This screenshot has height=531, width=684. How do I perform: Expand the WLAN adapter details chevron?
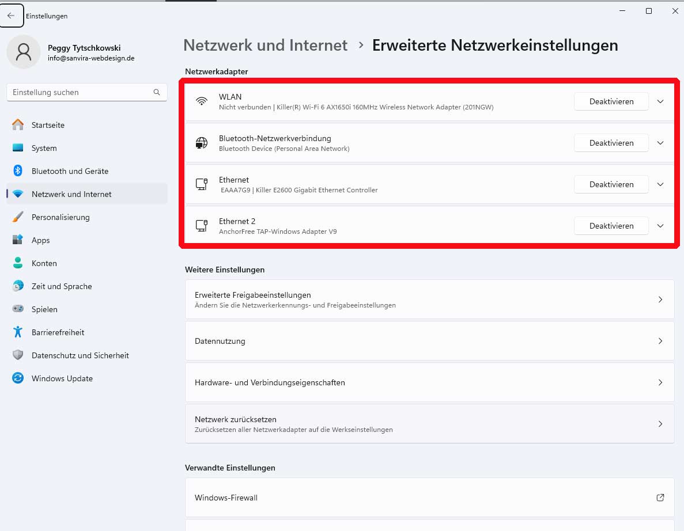click(660, 101)
